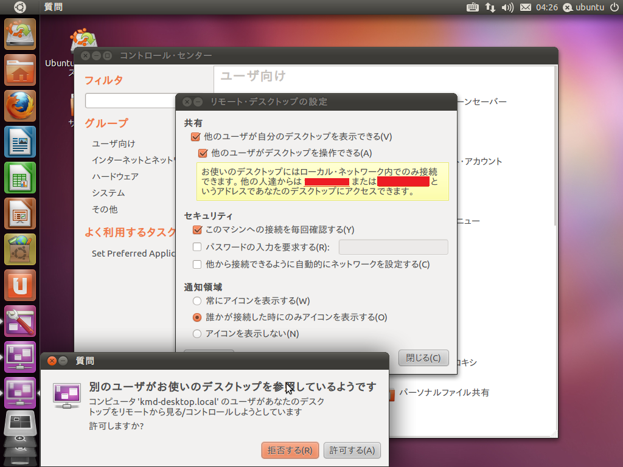Click the clock showing 04:26

click(x=547, y=7)
